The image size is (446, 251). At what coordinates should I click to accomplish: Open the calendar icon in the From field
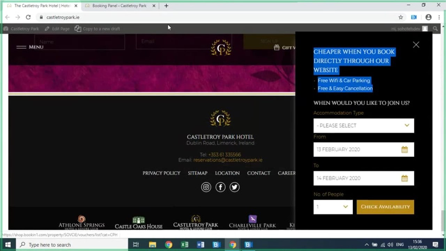(x=405, y=150)
